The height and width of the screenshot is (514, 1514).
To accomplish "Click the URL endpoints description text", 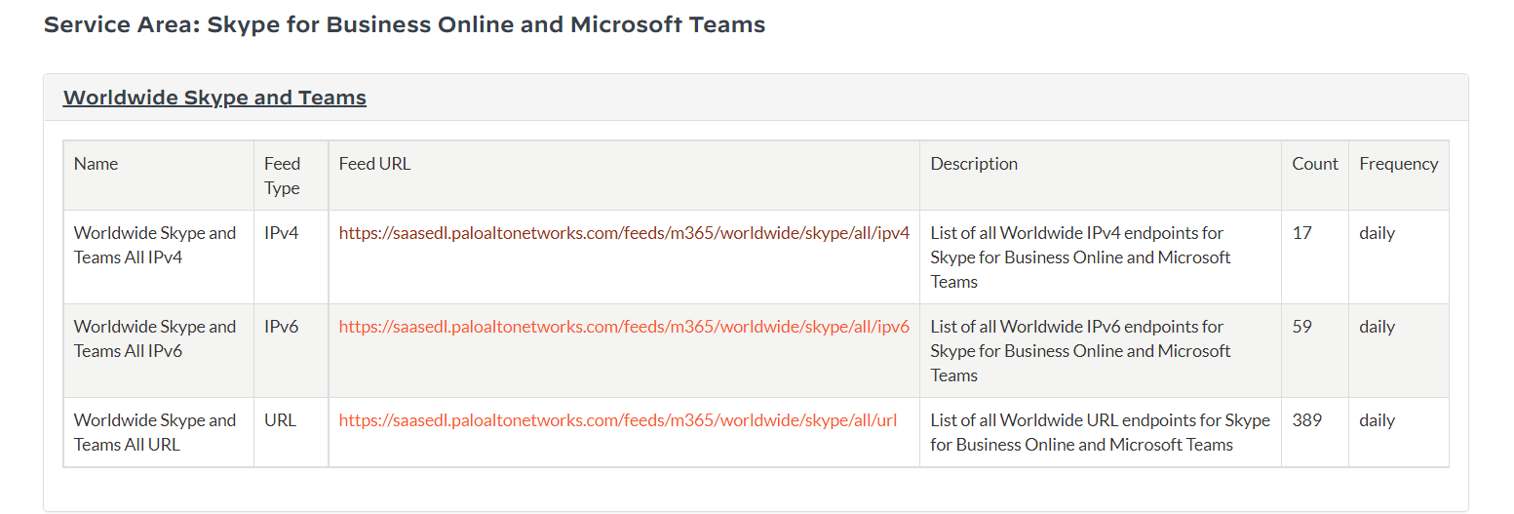I will (1101, 432).
